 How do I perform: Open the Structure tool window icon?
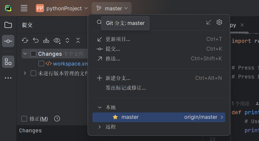pyautogui.click(x=8, y=62)
